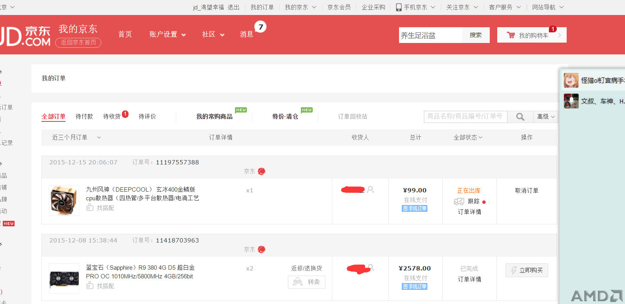Open 消息 in red navigation
625x304 pixels.
(247, 34)
